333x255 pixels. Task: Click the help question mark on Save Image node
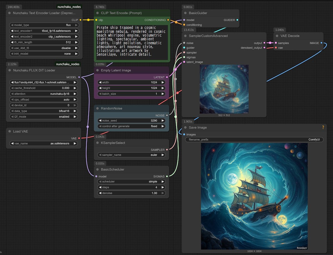pos(323,127)
